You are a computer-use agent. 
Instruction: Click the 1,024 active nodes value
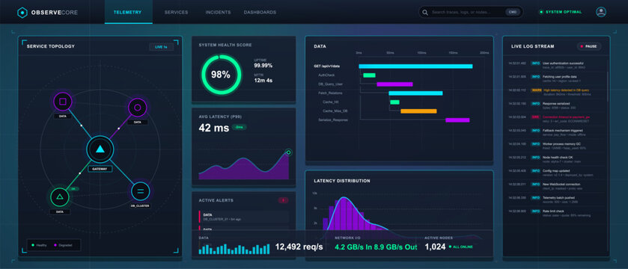click(435, 247)
